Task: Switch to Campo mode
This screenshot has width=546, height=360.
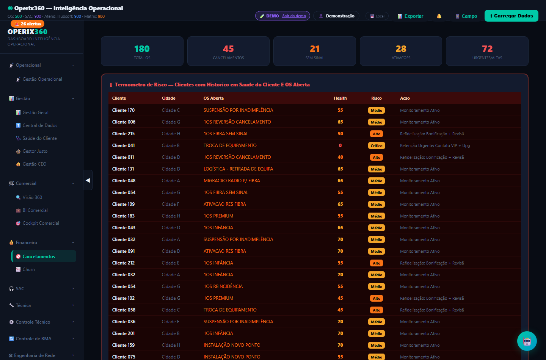Action: click(466, 16)
